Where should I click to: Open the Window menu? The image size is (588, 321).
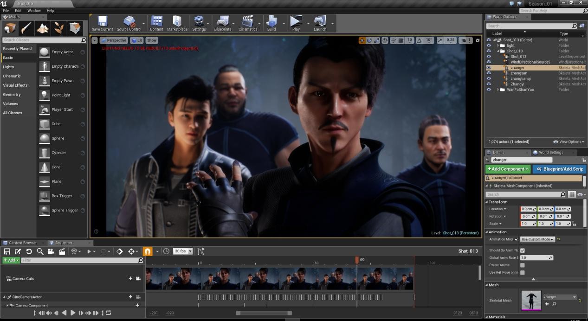[34, 10]
